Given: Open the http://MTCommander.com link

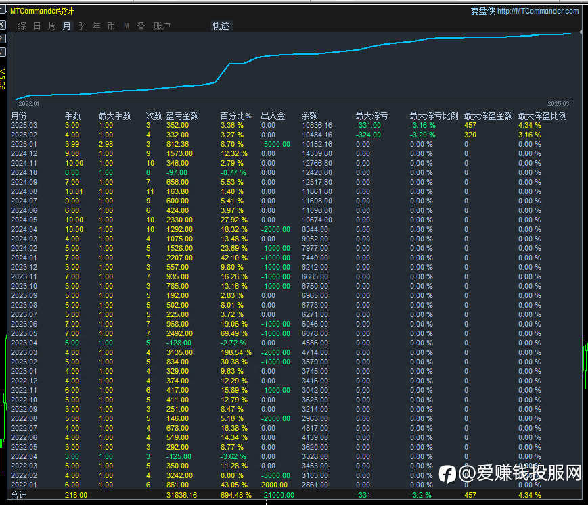Looking at the screenshot, I should pyautogui.click(x=537, y=11).
